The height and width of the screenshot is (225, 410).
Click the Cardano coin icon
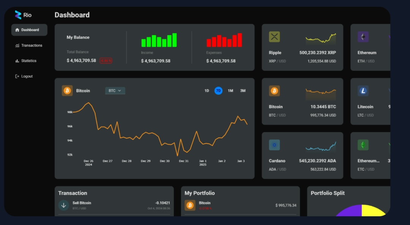(x=274, y=145)
